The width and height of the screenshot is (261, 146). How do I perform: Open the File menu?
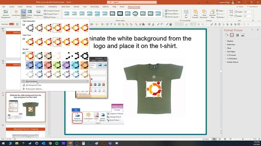4,7
